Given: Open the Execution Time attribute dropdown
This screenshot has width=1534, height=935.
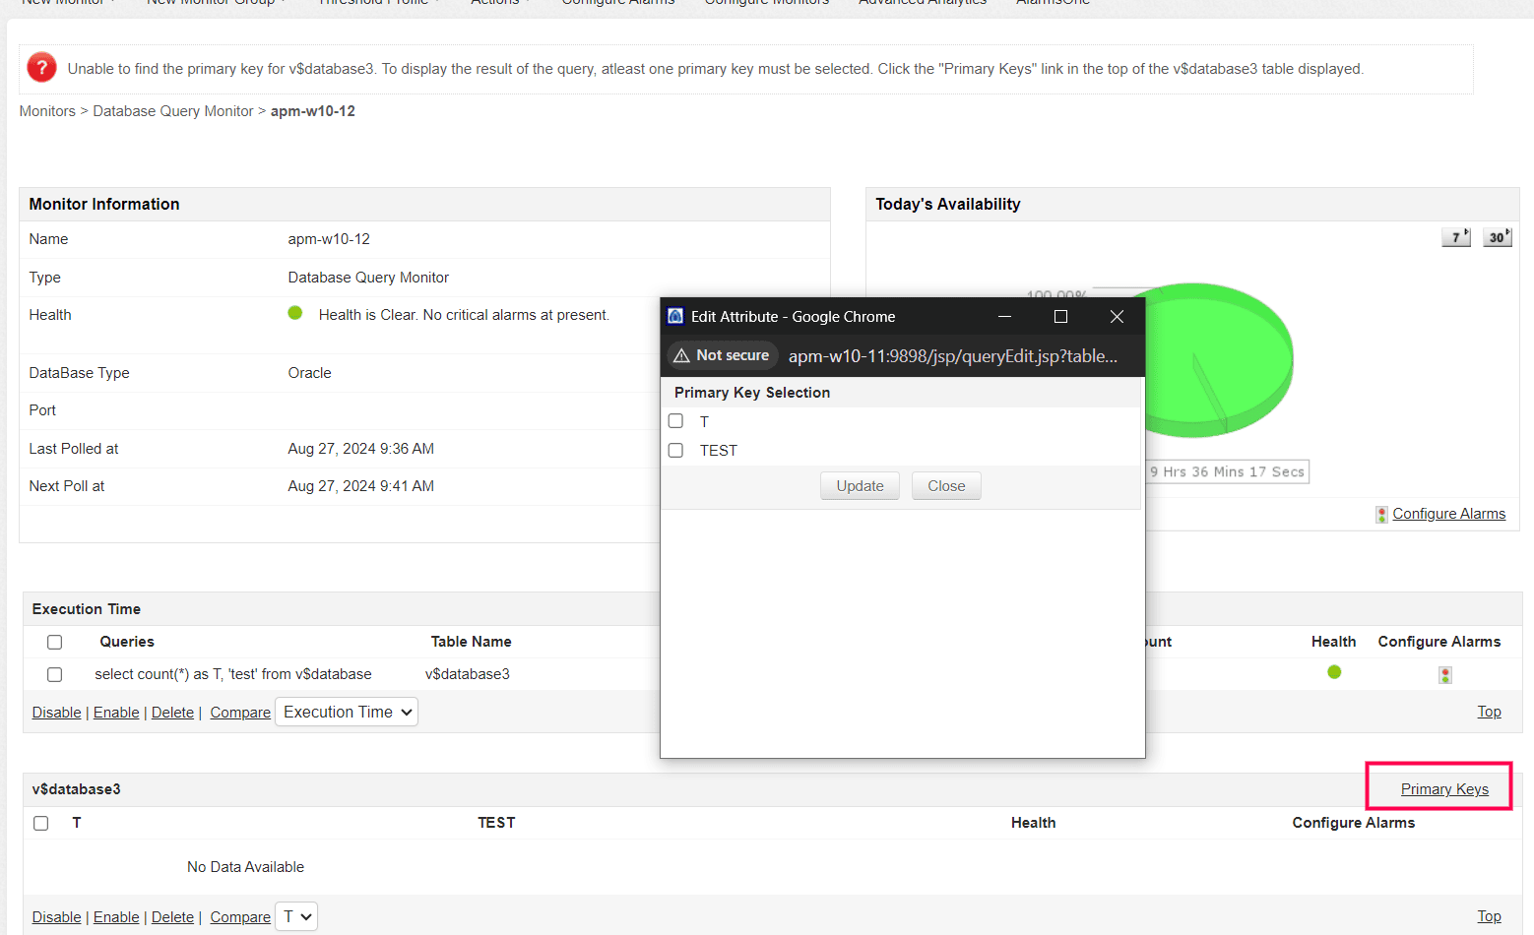Looking at the screenshot, I should (347, 712).
